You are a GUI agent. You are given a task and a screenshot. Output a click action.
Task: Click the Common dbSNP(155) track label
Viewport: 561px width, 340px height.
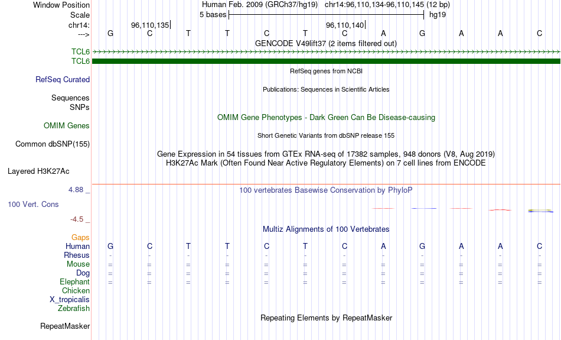53,144
